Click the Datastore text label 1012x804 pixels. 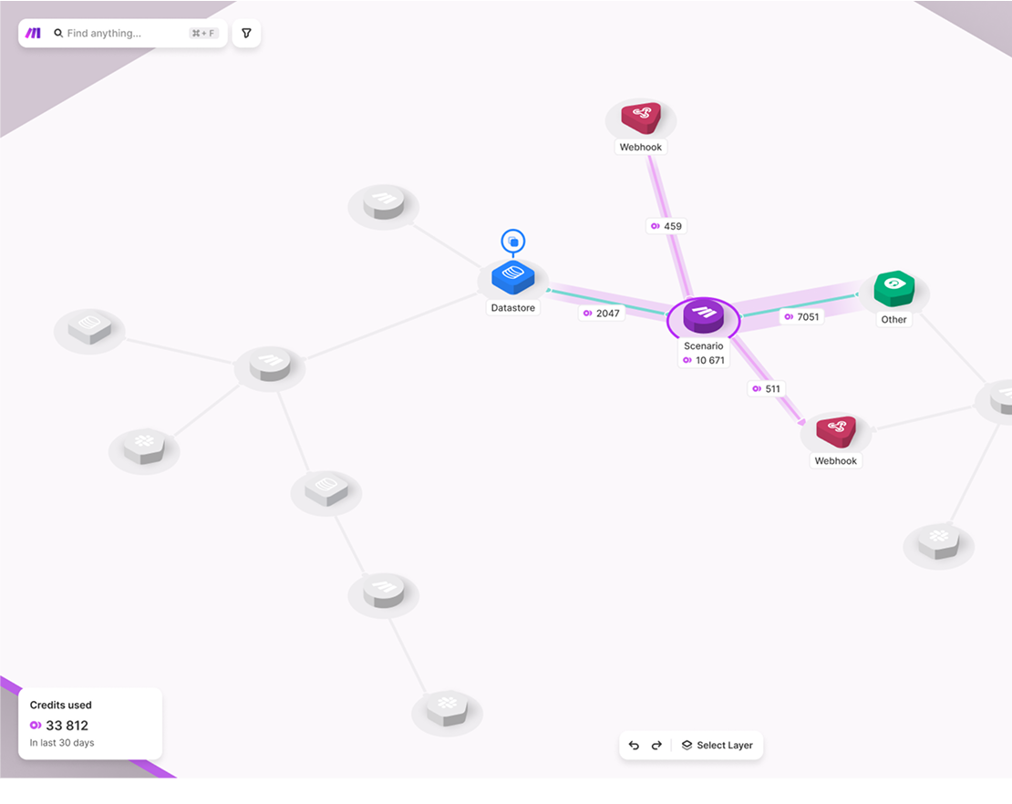(513, 308)
